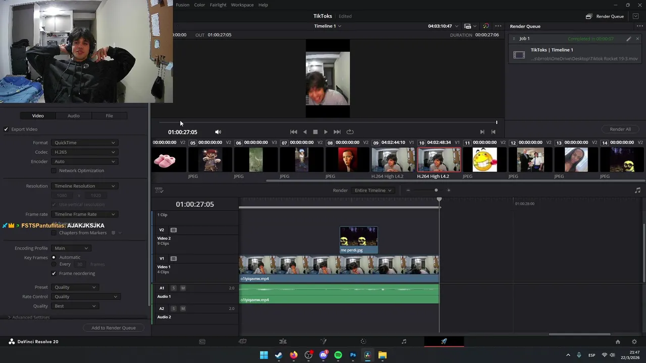Open the Preset Quality dropdown
This screenshot has width=646, height=363.
click(75, 287)
